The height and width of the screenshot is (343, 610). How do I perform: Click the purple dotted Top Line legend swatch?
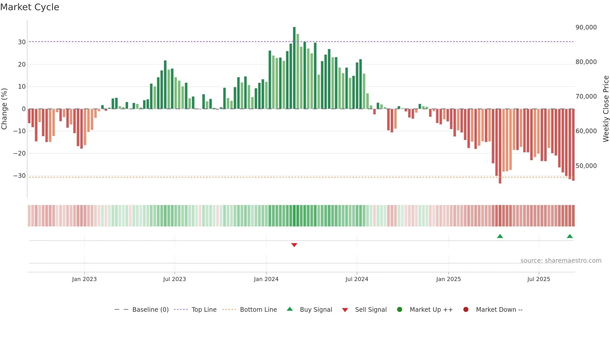tap(181, 309)
